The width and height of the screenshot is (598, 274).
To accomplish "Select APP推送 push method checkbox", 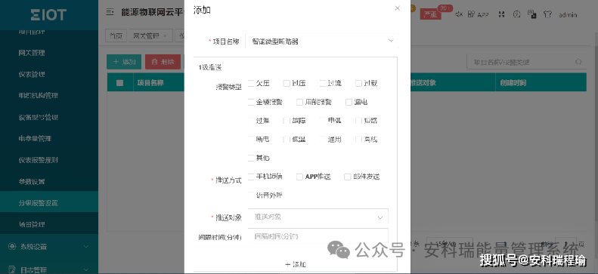I will [x=299, y=177].
